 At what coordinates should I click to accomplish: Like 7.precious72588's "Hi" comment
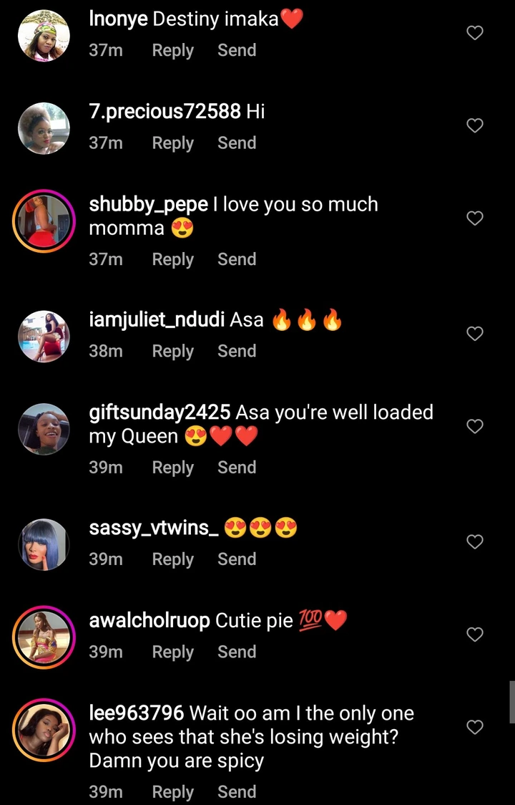tap(475, 125)
